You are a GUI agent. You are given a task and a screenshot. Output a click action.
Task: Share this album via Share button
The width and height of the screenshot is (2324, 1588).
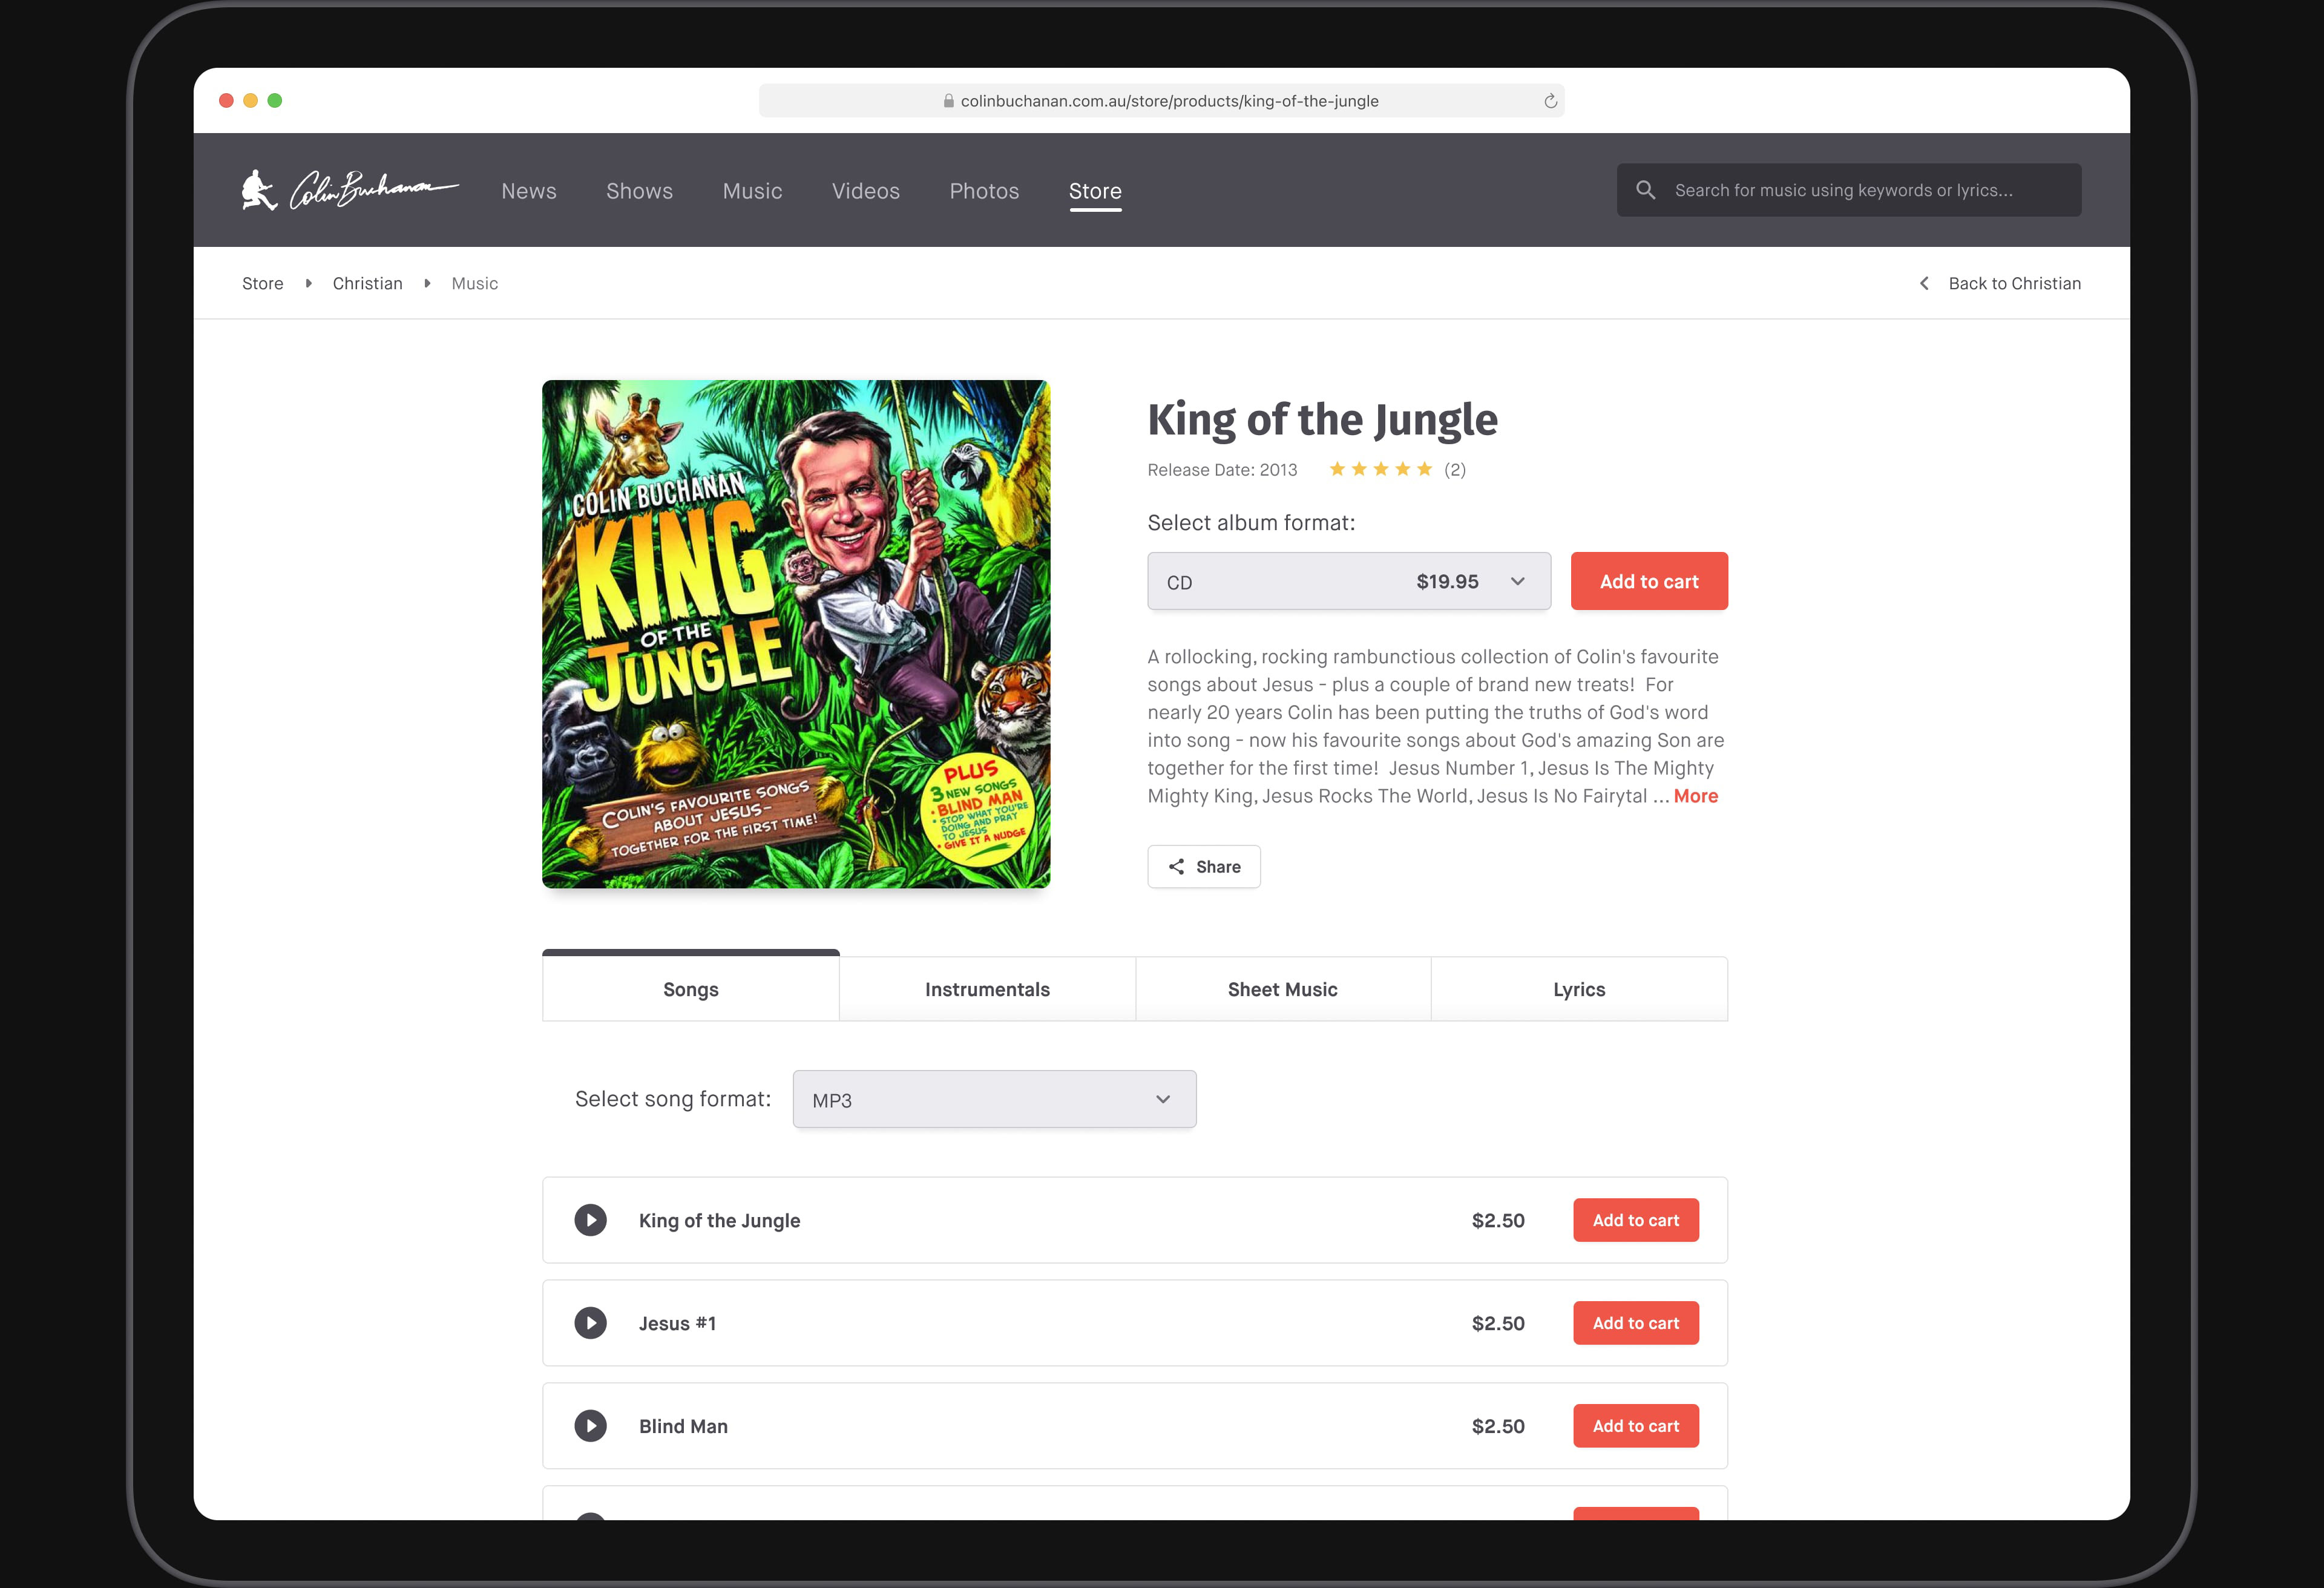(1204, 867)
